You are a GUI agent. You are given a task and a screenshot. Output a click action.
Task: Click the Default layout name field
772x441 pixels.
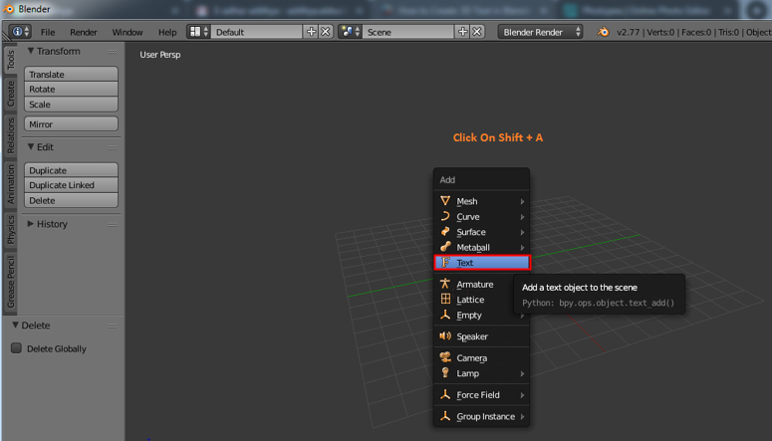point(257,32)
